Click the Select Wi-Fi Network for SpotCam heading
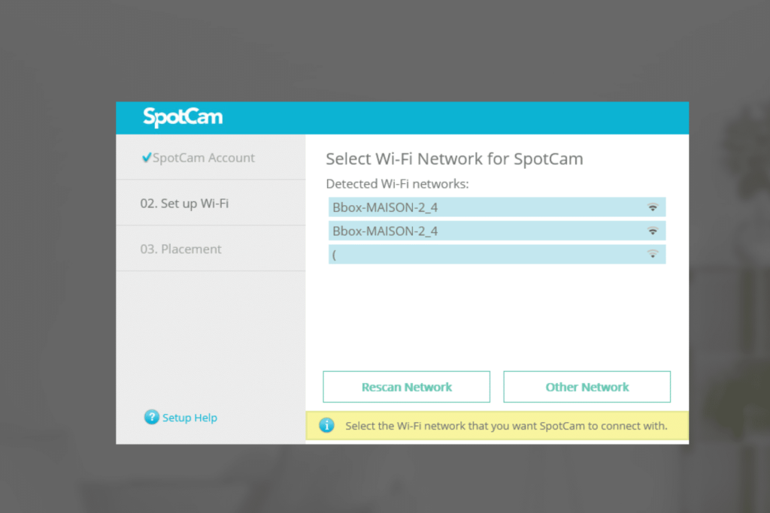770x513 pixels. pos(454,159)
